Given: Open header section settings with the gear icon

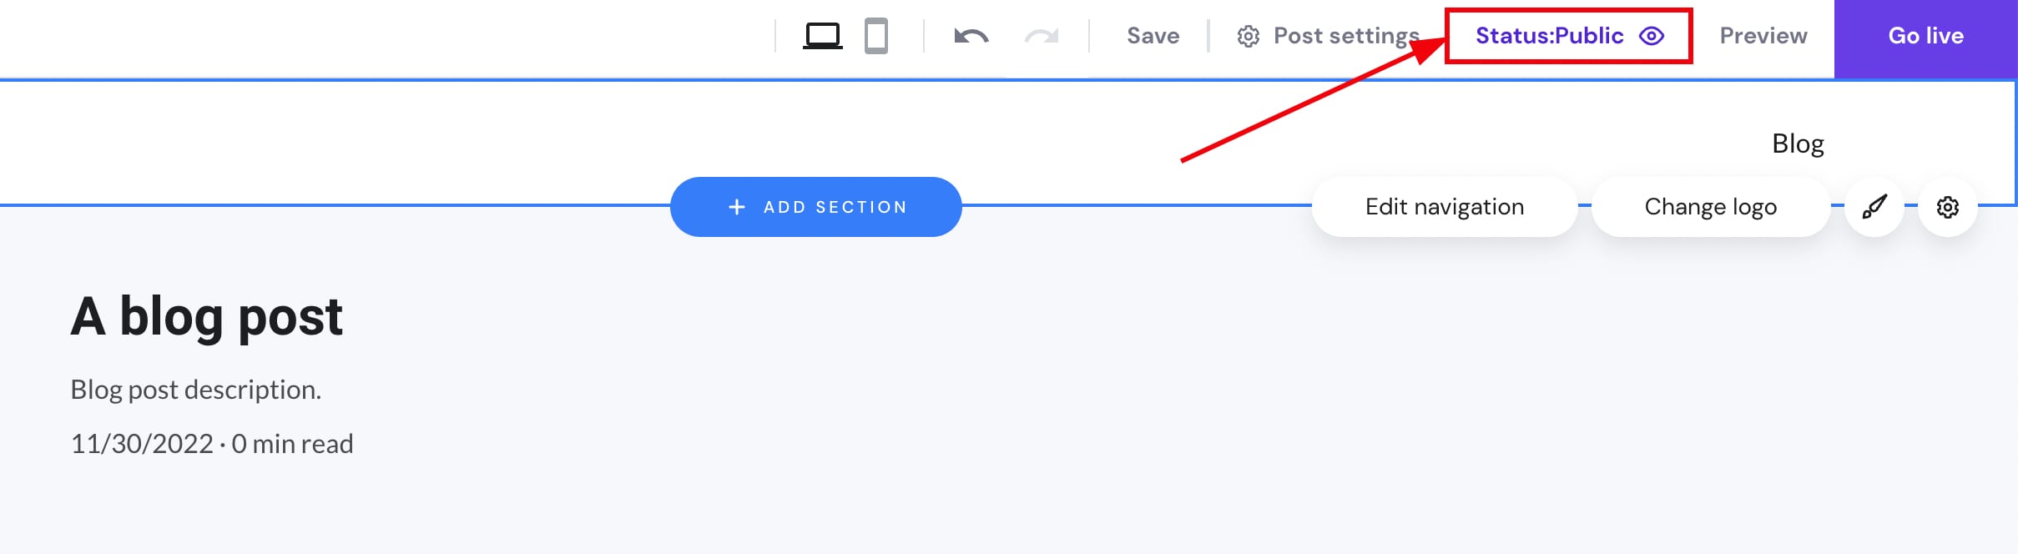Looking at the screenshot, I should click(1949, 206).
